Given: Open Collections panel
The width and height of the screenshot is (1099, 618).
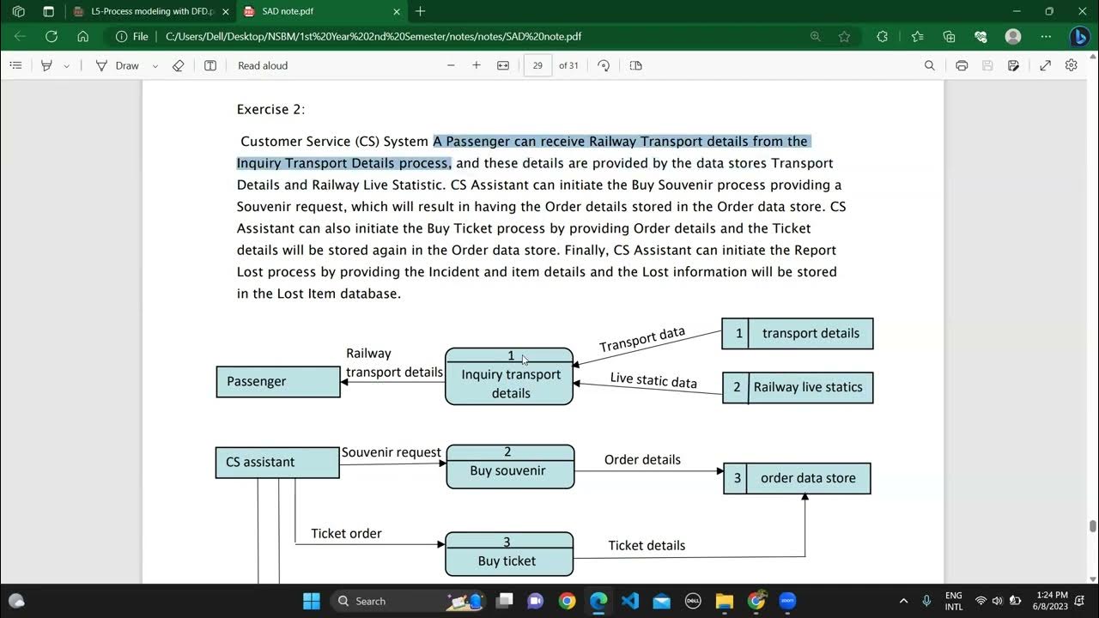Looking at the screenshot, I should (x=949, y=37).
